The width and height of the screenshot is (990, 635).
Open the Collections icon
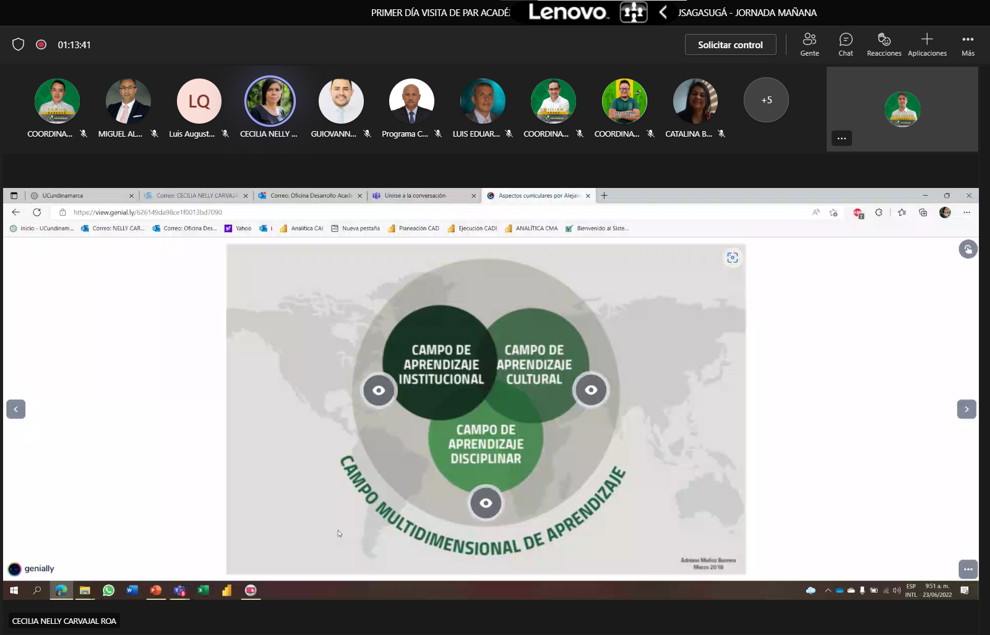click(923, 212)
